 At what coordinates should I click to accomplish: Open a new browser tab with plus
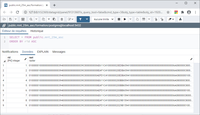(x=55, y=5)
